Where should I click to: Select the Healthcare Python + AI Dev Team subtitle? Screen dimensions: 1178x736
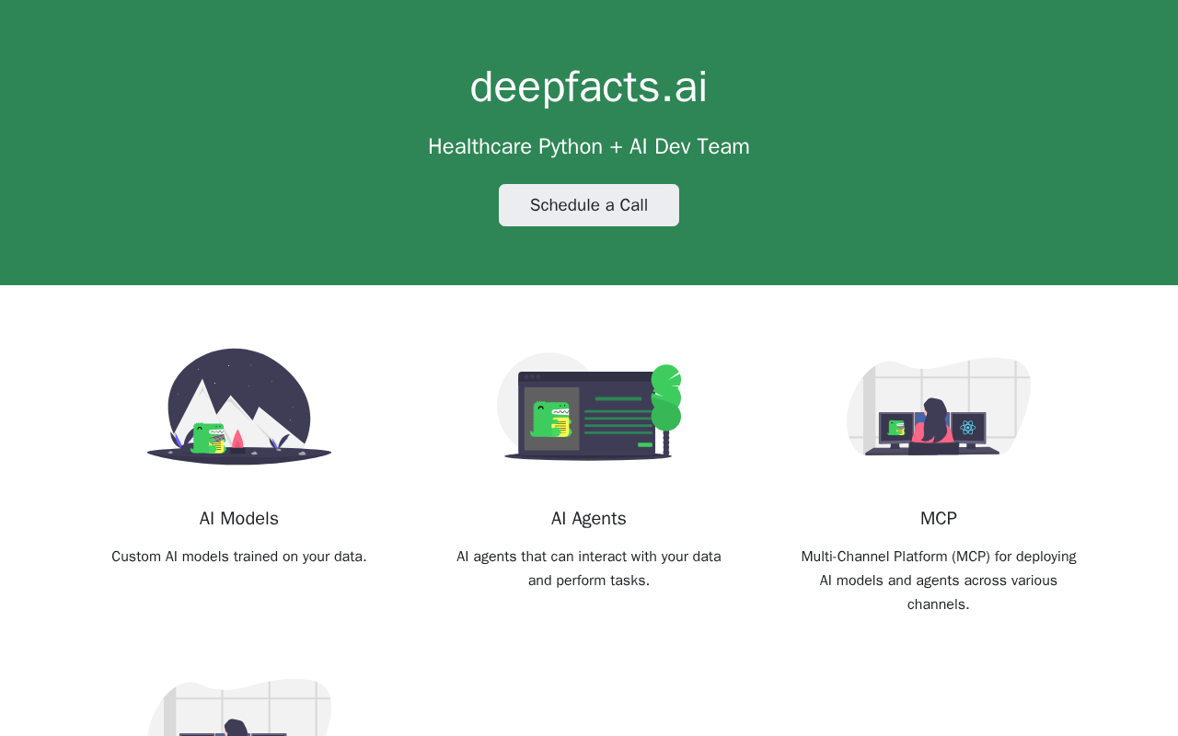pos(589,146)
